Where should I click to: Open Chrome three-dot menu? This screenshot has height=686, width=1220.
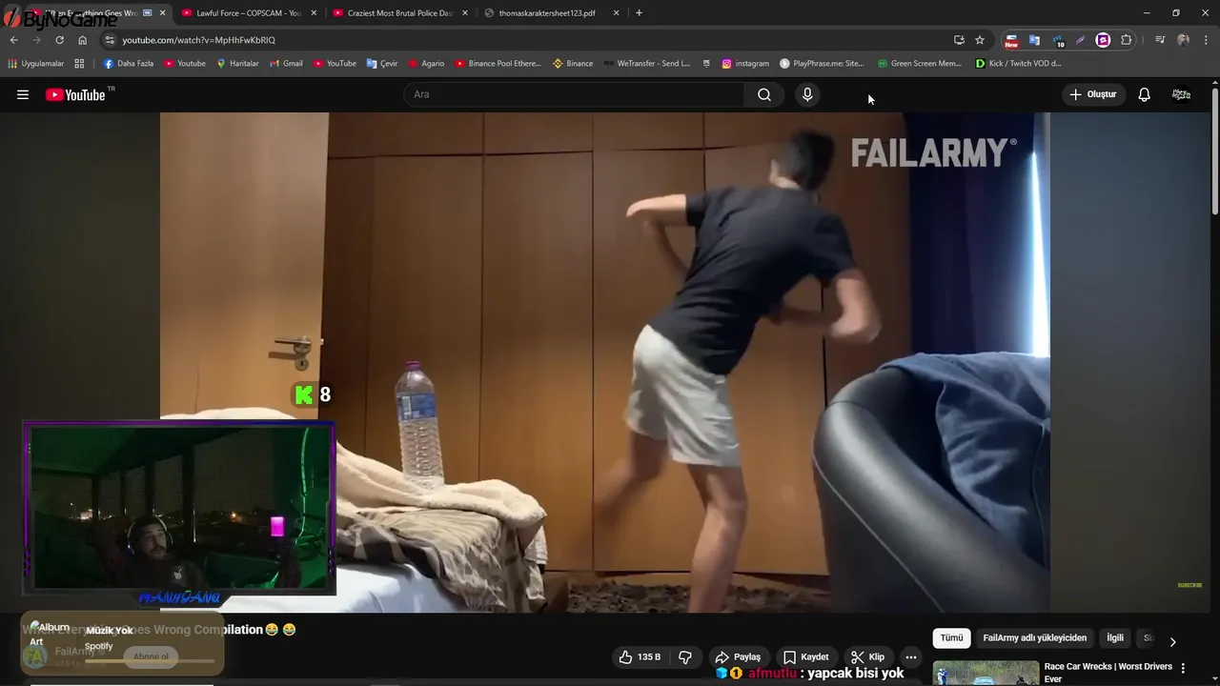[1206, 40]
